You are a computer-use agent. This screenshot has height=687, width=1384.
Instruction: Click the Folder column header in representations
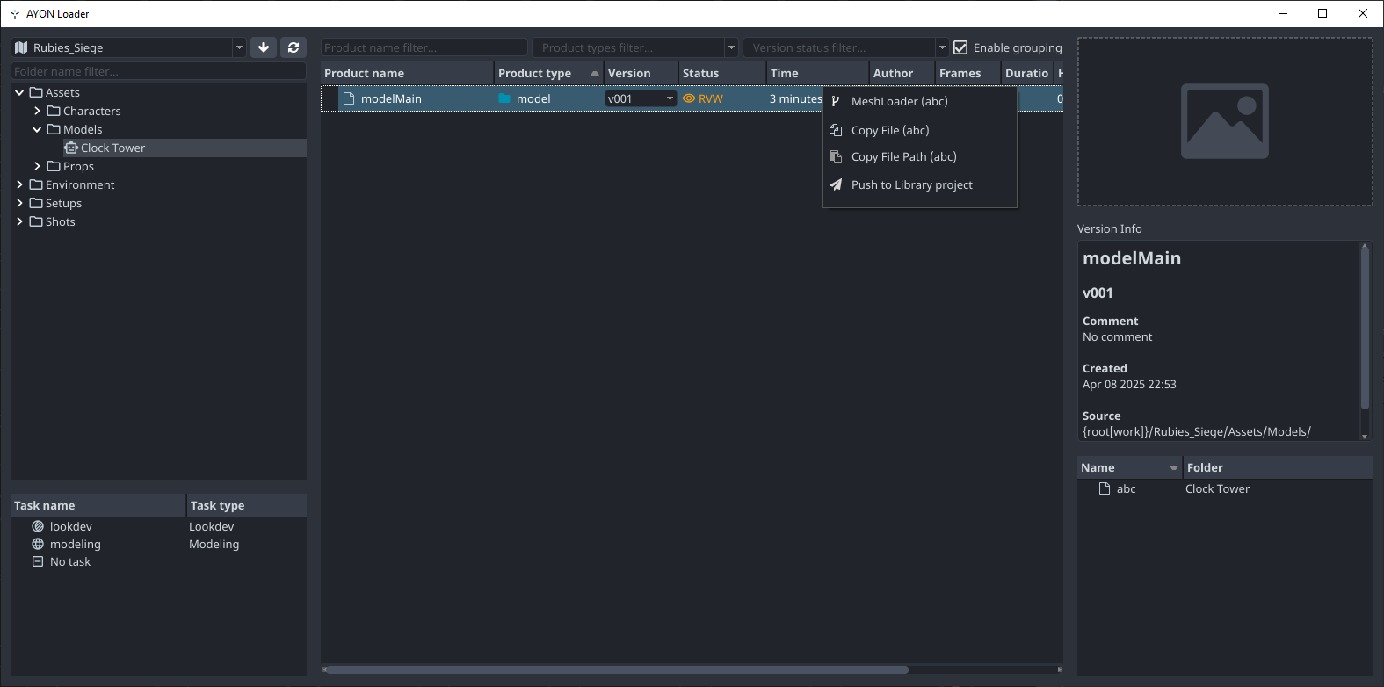(1278, 467)
